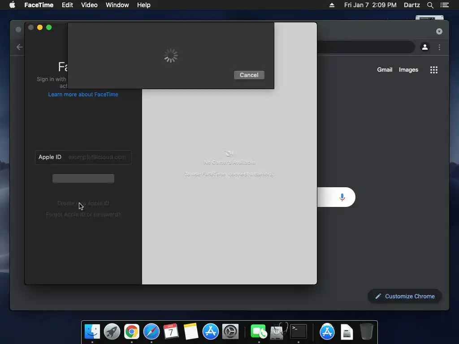Open Images link in Chrome

(408, 69)
